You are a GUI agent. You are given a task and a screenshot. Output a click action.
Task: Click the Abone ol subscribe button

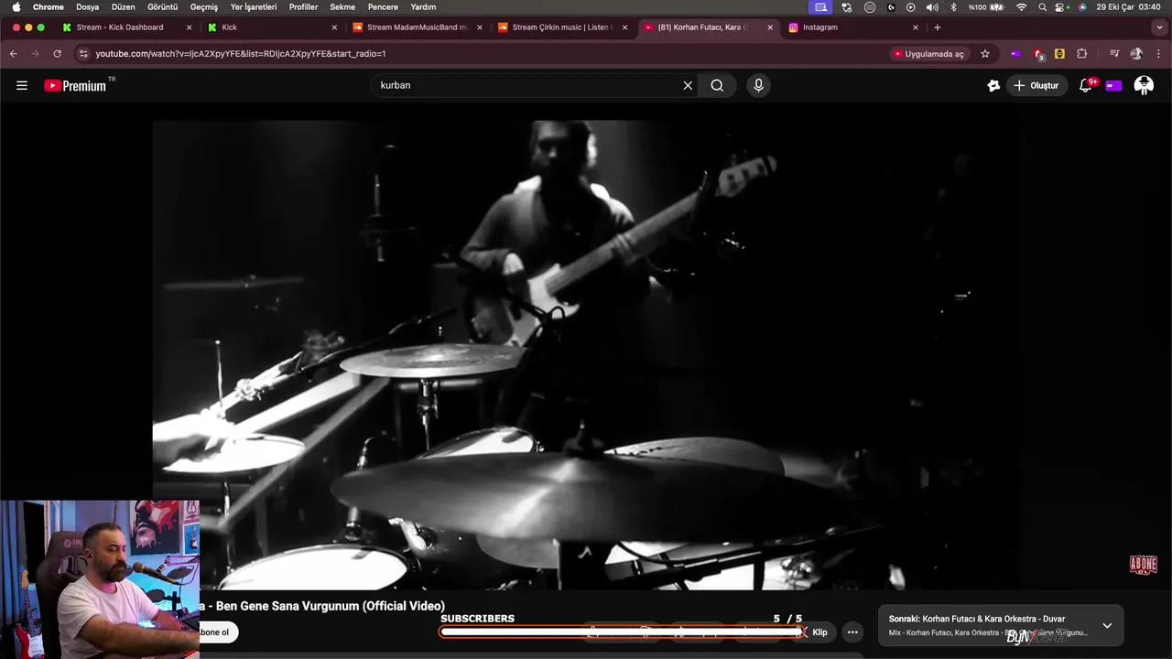click(217, 632)
